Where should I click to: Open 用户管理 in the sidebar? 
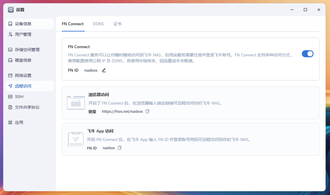pyautogui.click(x=29, y=34)
